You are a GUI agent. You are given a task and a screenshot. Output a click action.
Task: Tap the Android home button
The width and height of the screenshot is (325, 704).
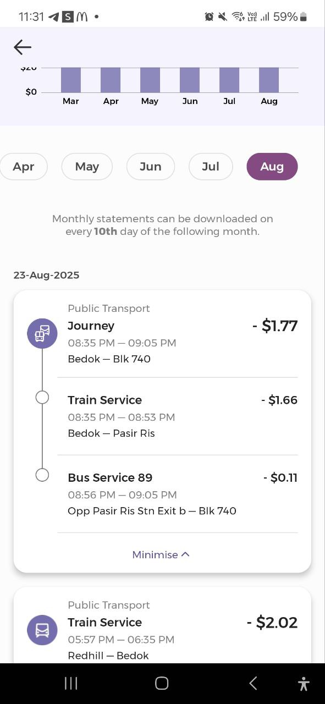click(x=162, y=683)
